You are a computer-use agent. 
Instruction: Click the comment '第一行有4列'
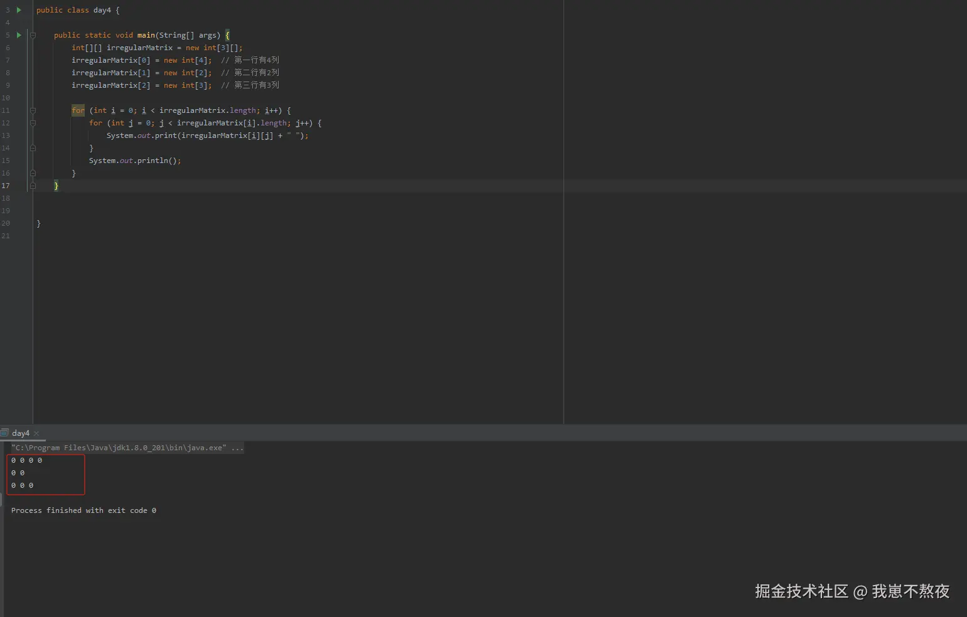tap(257, 60)
